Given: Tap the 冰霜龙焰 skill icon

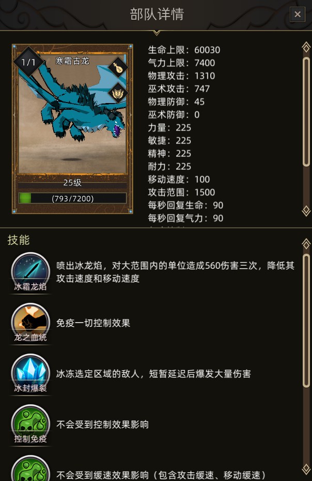Looking at the screenshot, I should coord(30,272).
